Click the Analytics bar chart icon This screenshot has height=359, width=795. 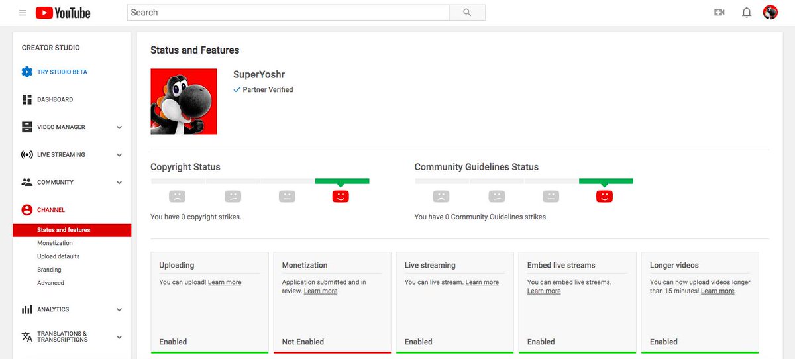[x=27, y=309]
